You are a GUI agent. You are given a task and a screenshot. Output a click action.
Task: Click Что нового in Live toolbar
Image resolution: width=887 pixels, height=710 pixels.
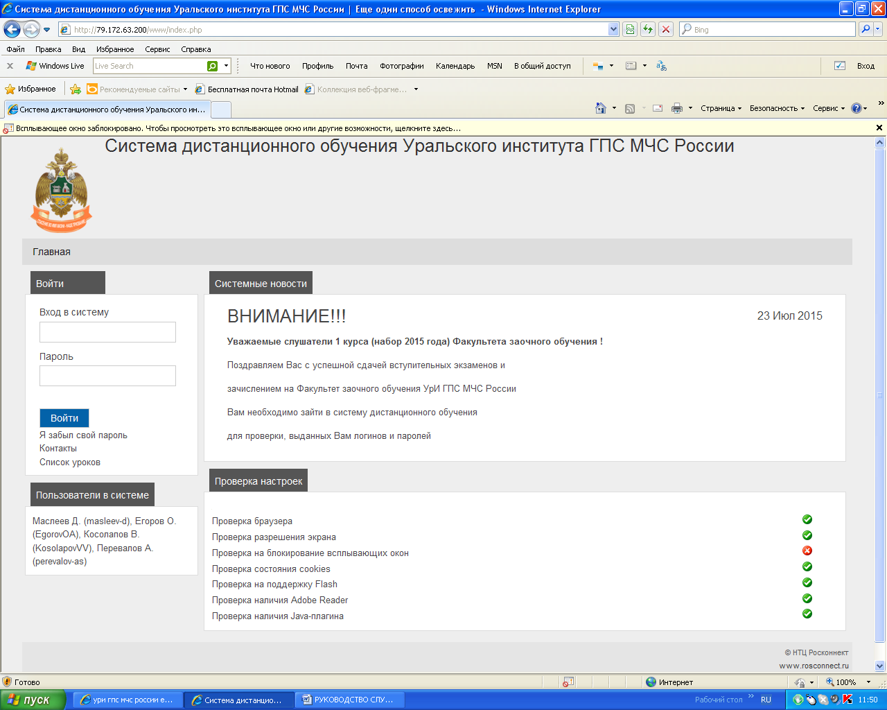pyautogui.click(x=270, y=66)
